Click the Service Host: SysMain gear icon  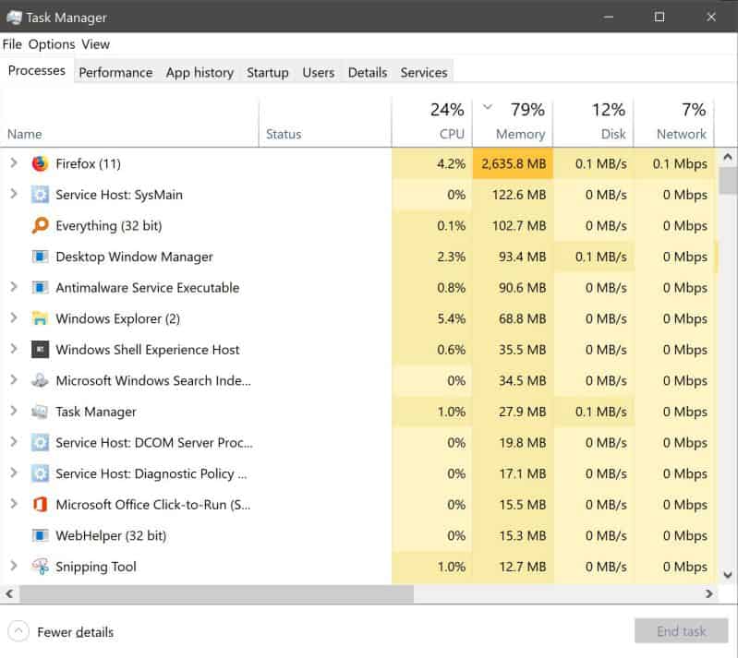tap(40, 195)
